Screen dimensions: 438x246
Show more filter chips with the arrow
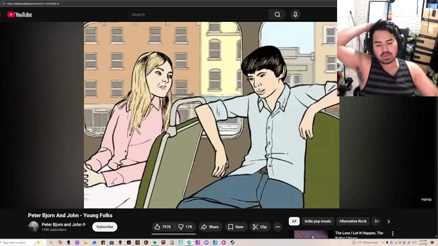pos(388,221)
